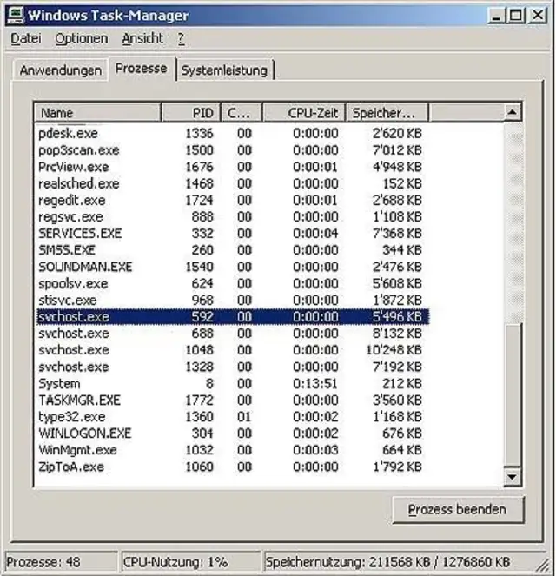Click the CPU-Nutzung: 1% status entry

[x=191, y=562]
